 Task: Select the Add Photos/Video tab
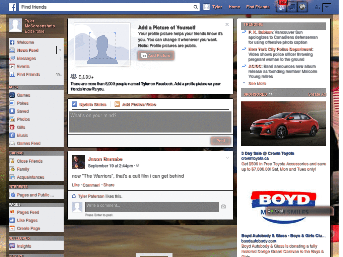(135, 104)
